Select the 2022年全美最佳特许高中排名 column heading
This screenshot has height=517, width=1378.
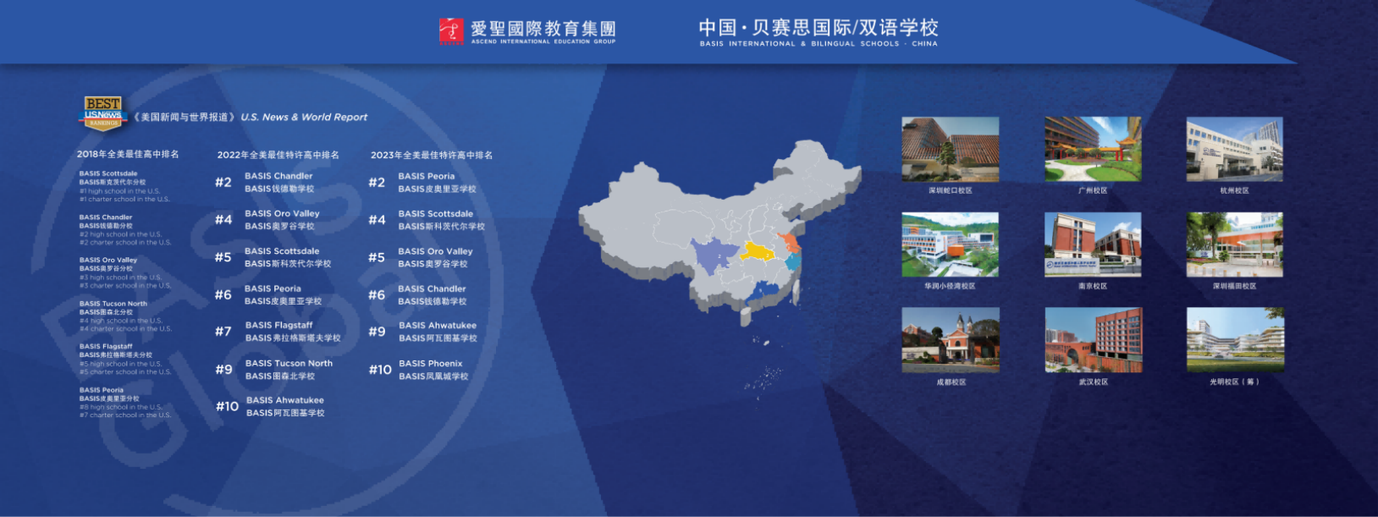point(278,155)
